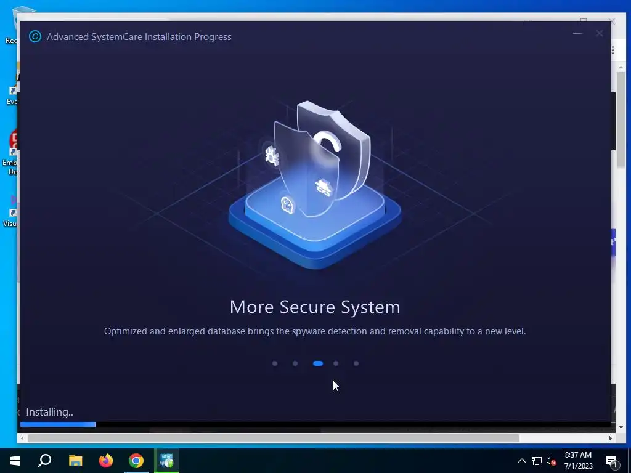Click the horizontal scrollbar right arrow
Viewport: 631px width, 473px height.
(611, 438)
